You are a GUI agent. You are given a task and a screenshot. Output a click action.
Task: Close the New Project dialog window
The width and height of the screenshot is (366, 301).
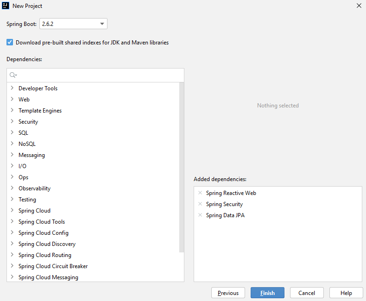[359, 6]
